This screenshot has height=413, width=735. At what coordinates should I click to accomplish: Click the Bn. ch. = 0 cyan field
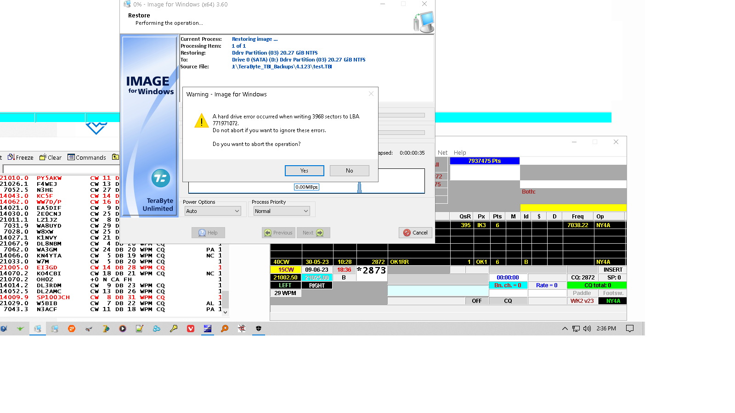pyautogui.click(x=508, y=285)
